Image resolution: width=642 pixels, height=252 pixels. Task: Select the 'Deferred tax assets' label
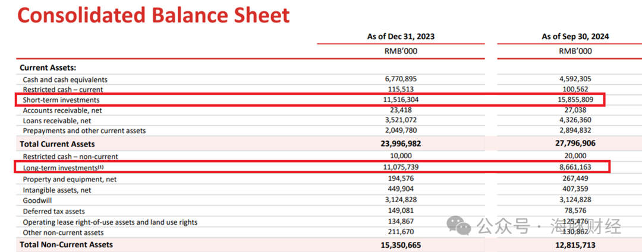[x=53, y=212]
